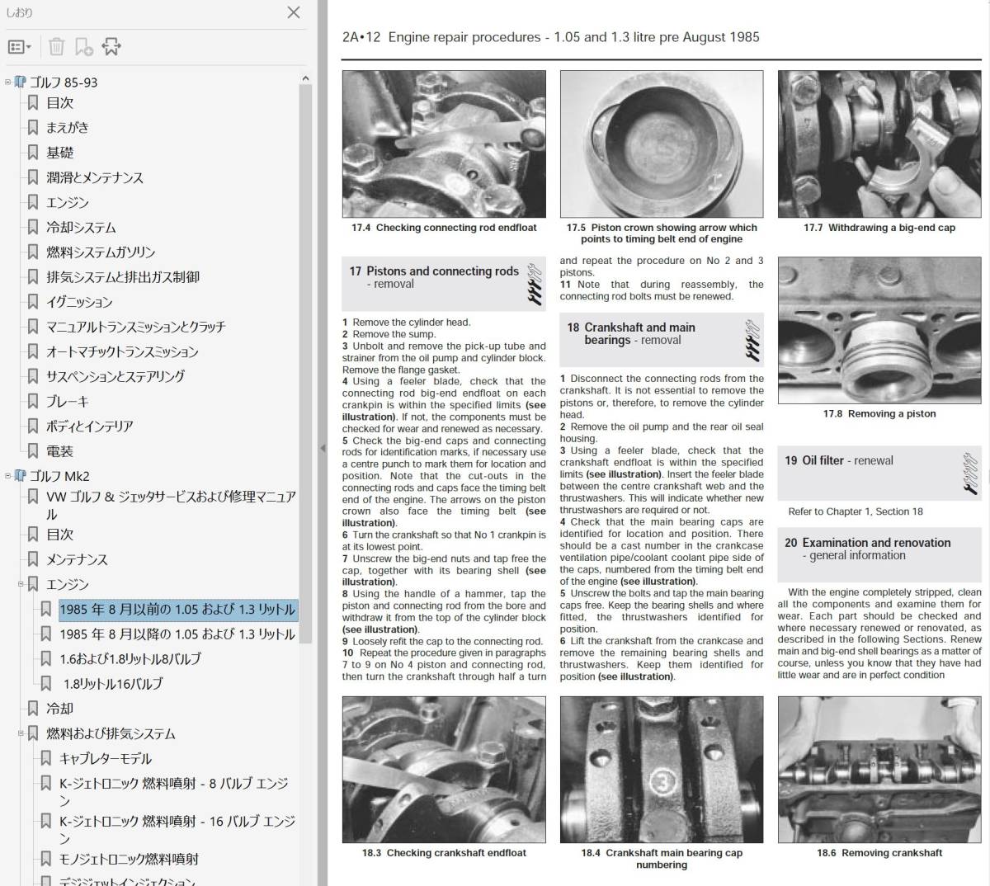This screenshot has height=886, width=990.
Task: Open the 冷却システム bookmark
Action: [81, 227]
